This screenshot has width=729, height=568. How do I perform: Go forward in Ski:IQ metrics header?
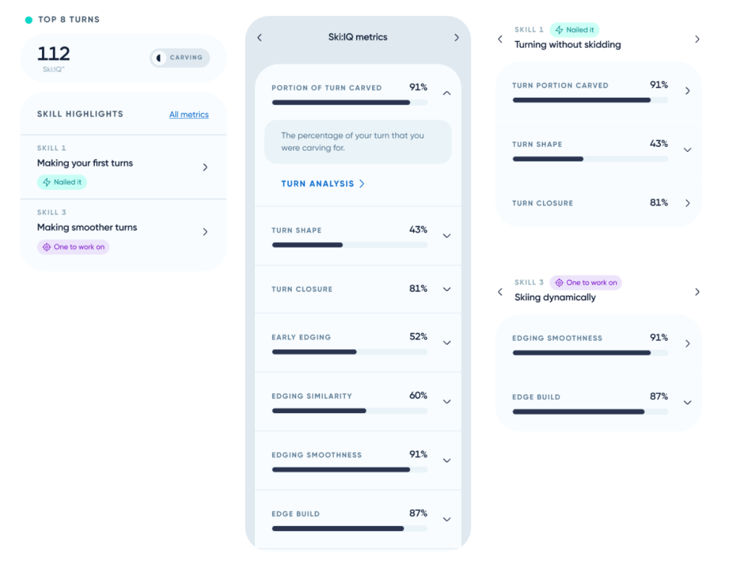[457, 38]
